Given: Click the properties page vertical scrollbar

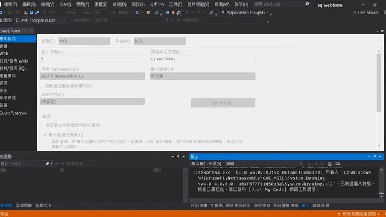Looking at the screenshot, I should (x=379, y=83).
